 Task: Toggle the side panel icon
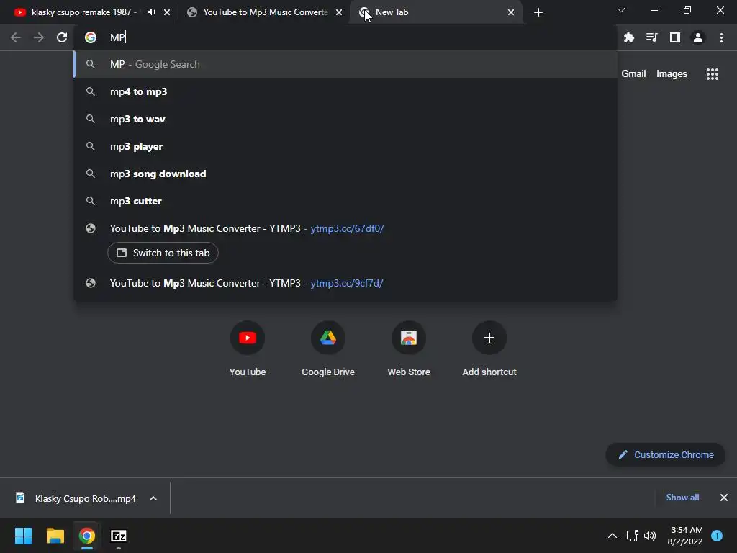(674, 37)
